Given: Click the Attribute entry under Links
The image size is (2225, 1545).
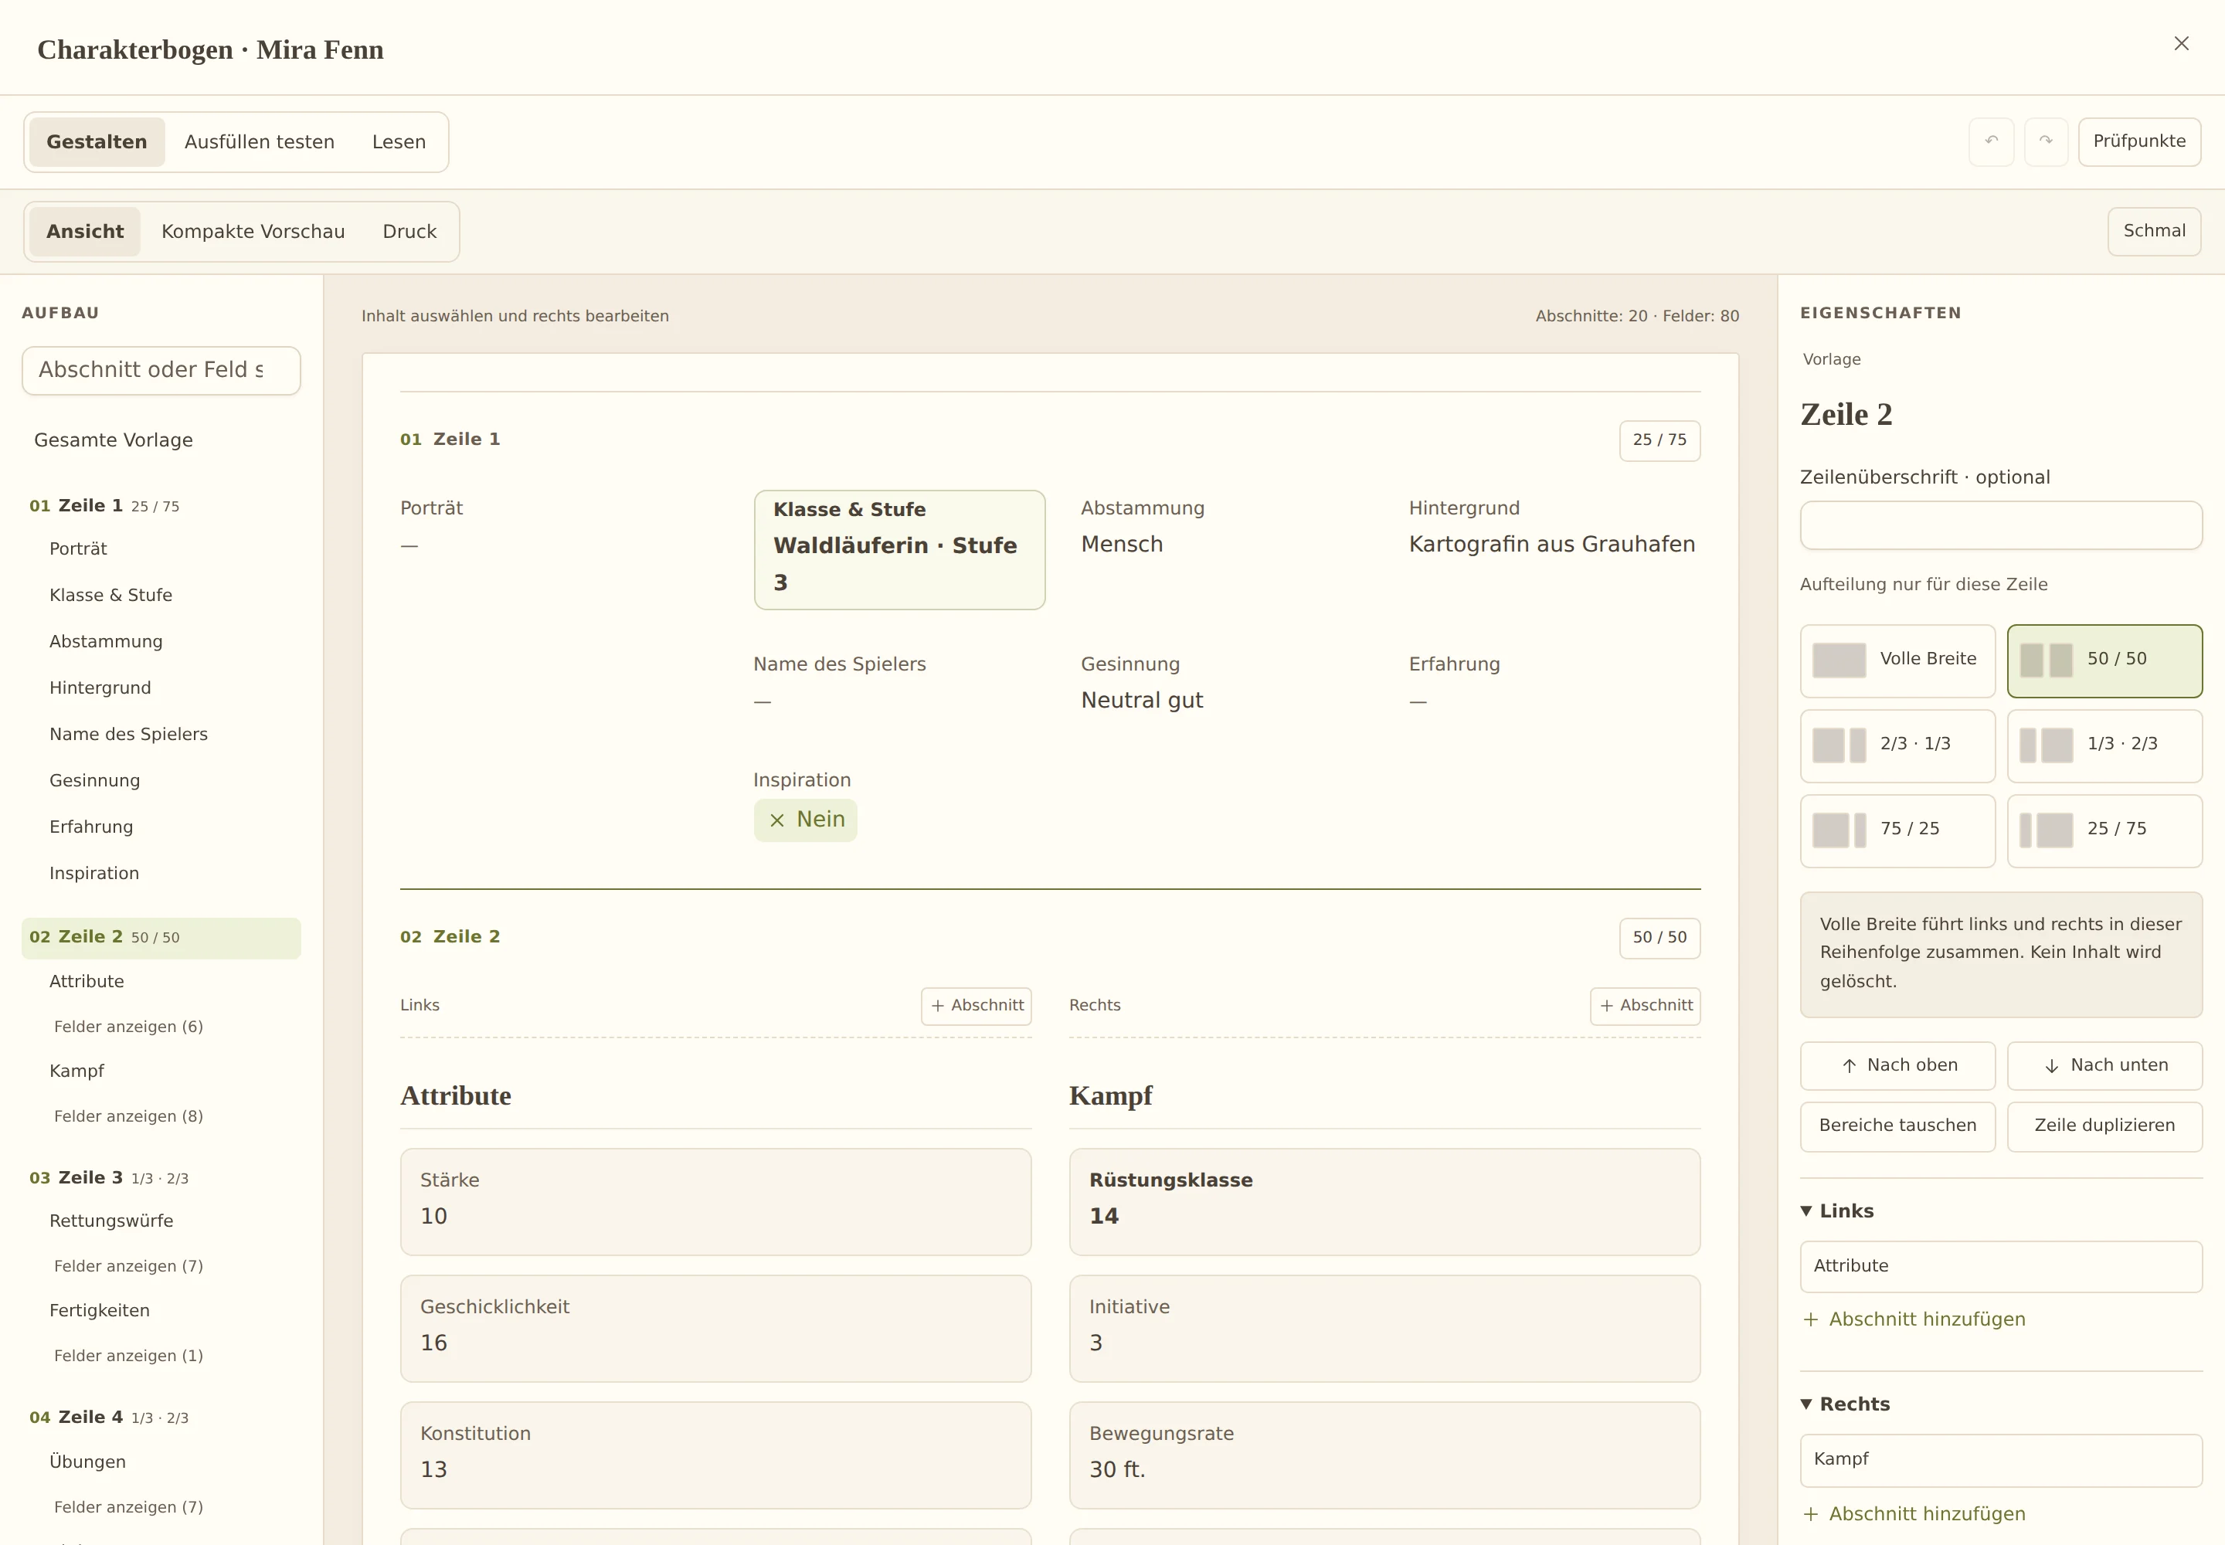Looking at the screenshot, I should 2000,1267.
